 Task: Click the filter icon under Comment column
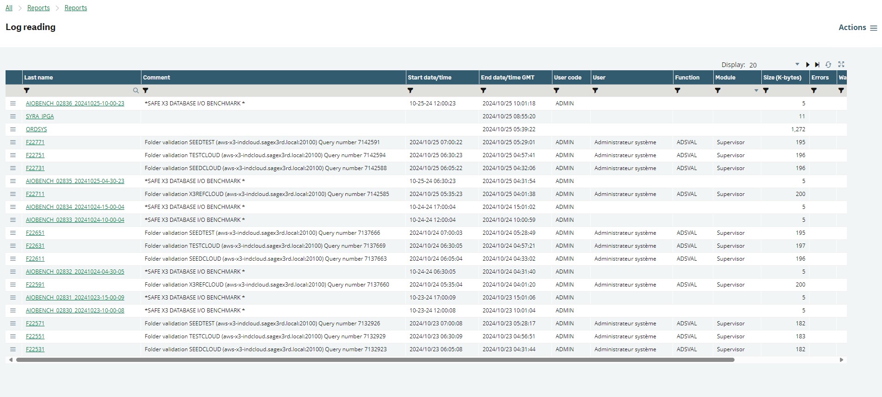[x=146, y=91]
